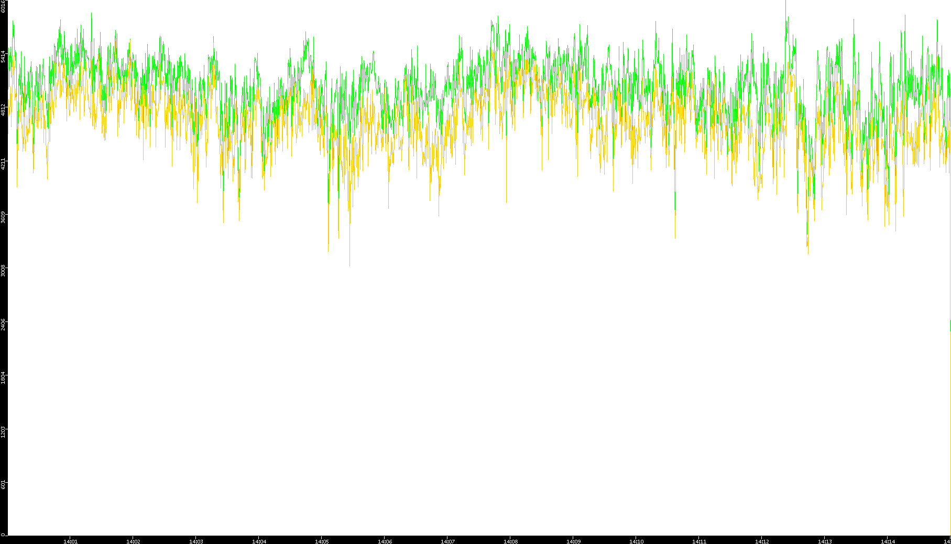Screen dimensions: 951x544
Task: Click the 14:02 time label
Action: (x=133, y=541)
